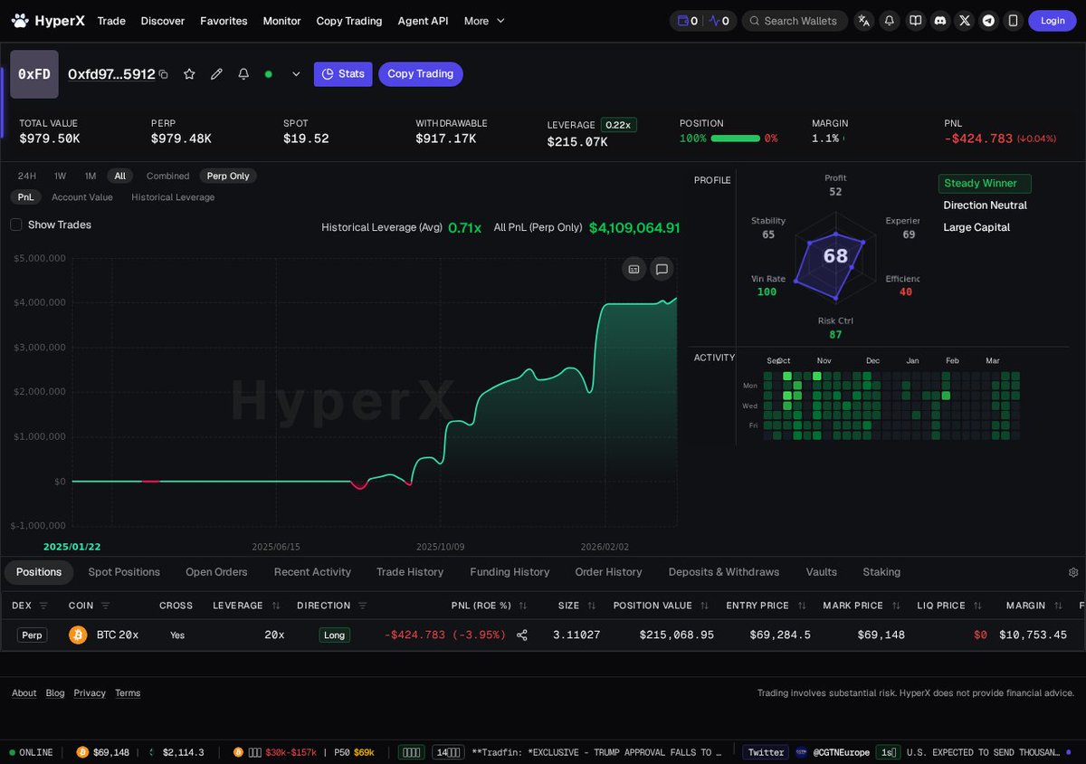Image resolution: width=1086 pixels, height=764 pixels.
Task: Switch to Open Orders tab
Action: [216, 572]
